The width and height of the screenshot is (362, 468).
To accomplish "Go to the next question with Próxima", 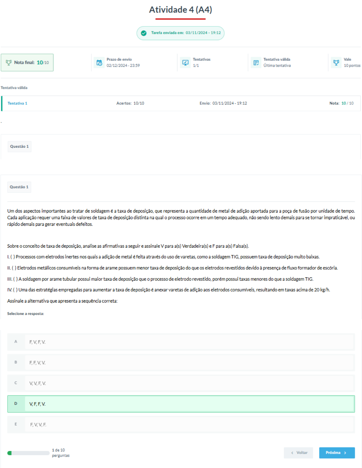I will tap(337, 453).
